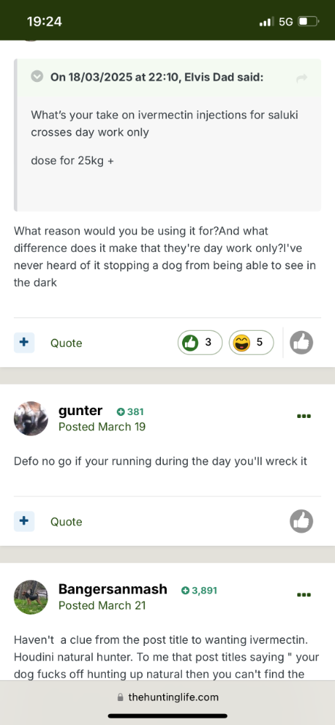The image size is (335, 725).
Task: Open Bangersanmash avatar picture
Action: point(31,597)
